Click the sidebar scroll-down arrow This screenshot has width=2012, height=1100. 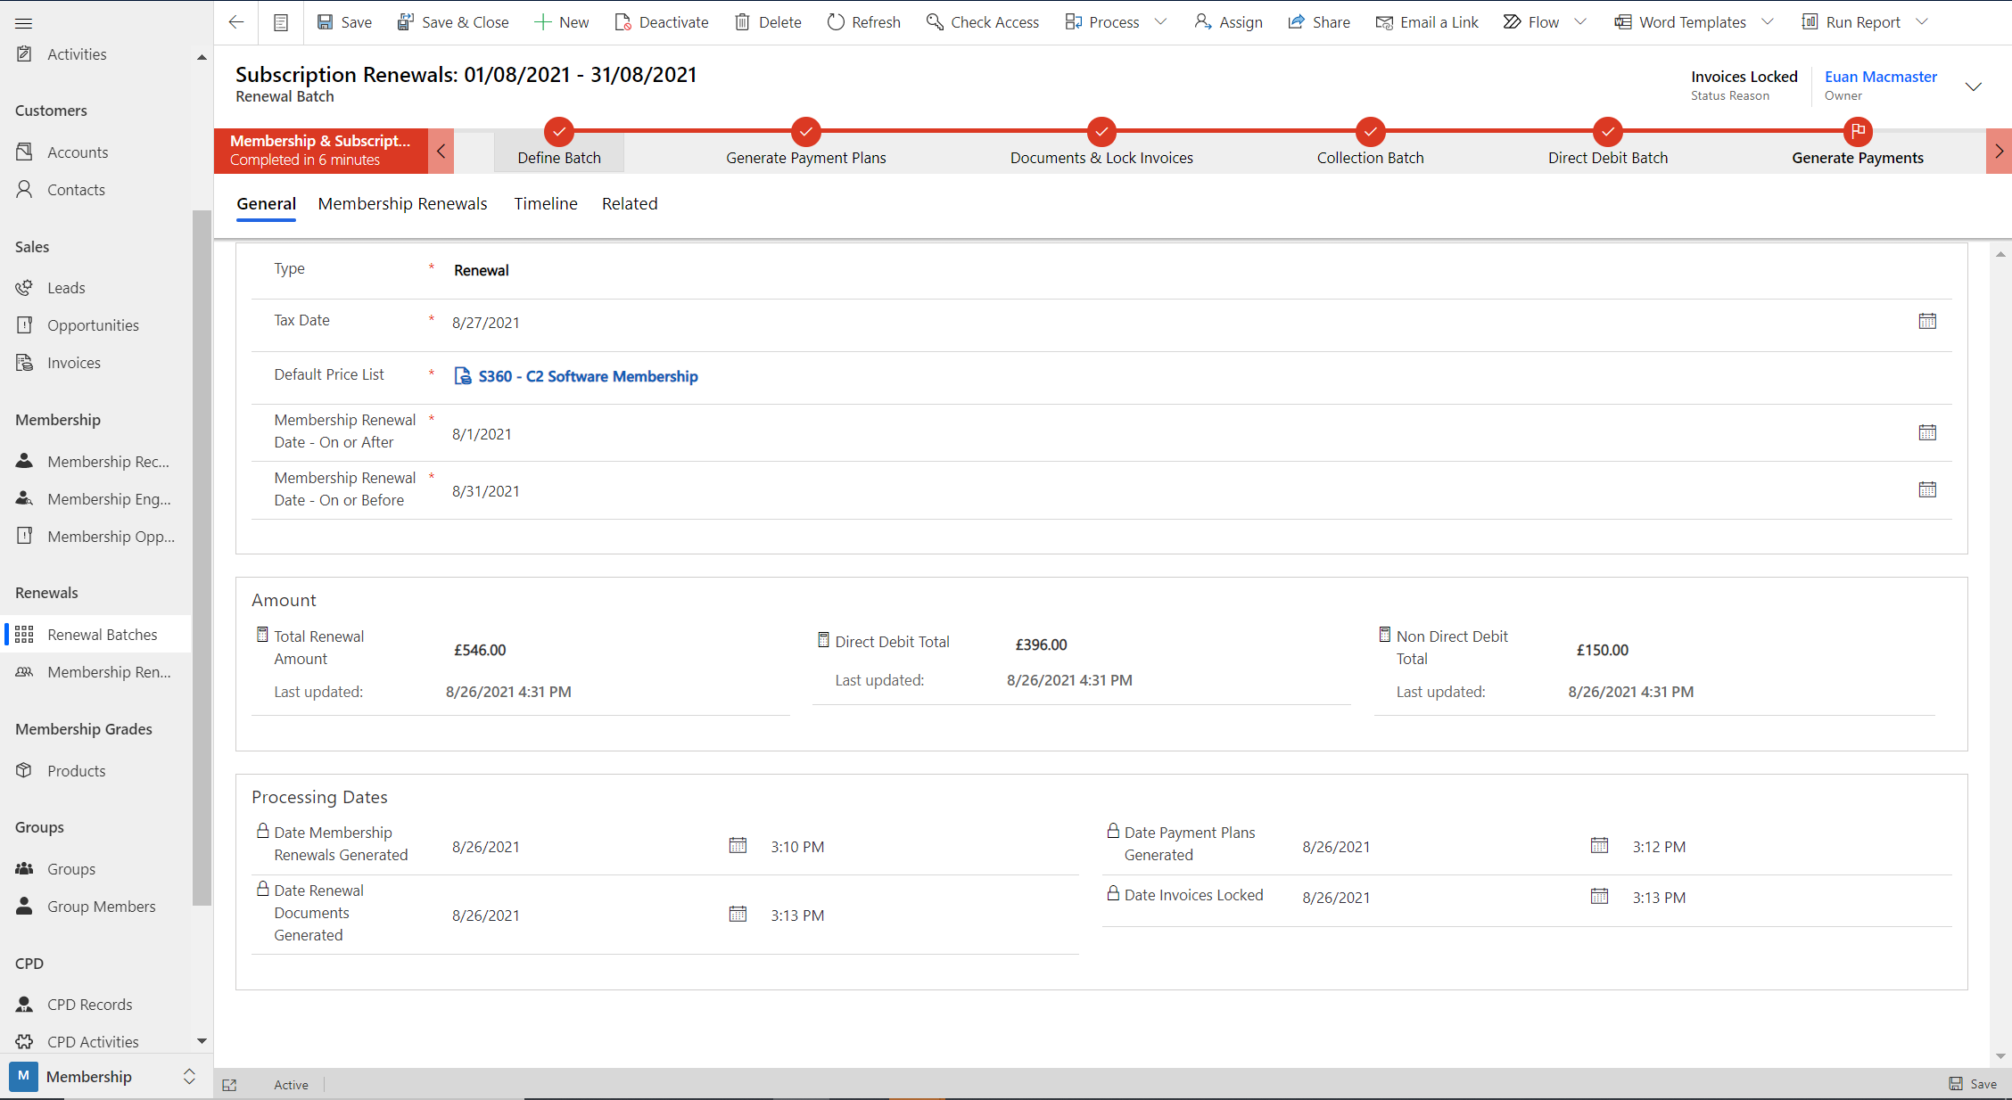202,1041
